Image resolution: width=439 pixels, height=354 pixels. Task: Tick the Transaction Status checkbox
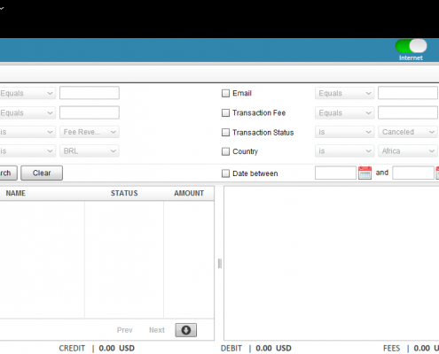point(225,133)
